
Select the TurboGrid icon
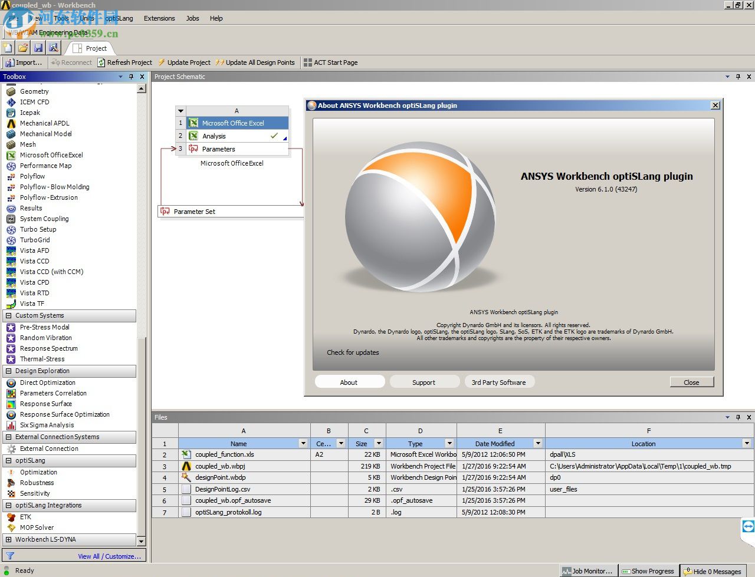tap(11, 240)
